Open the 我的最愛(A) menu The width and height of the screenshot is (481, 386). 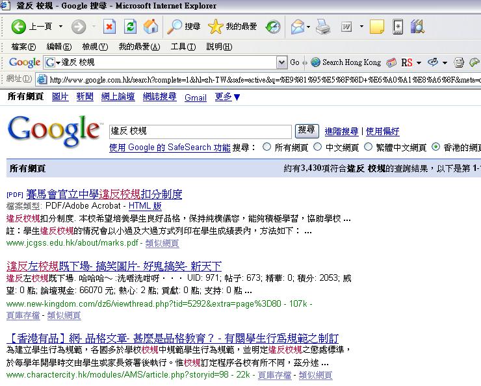coord(140,47)
